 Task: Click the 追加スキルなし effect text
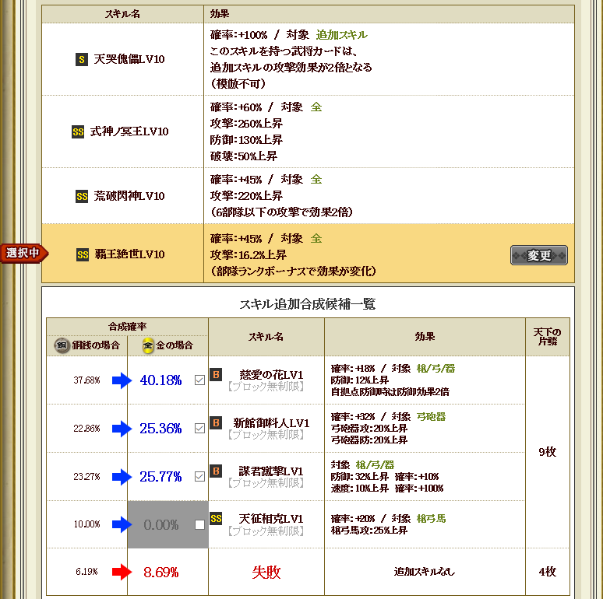point(424,572)
